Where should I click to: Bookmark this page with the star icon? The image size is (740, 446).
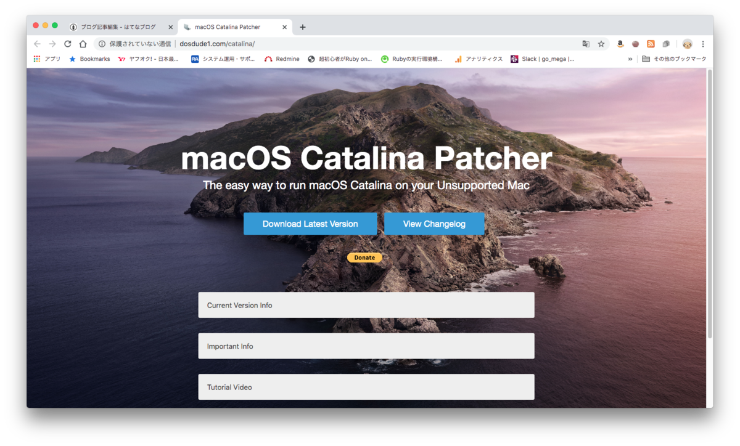(601, 44)
